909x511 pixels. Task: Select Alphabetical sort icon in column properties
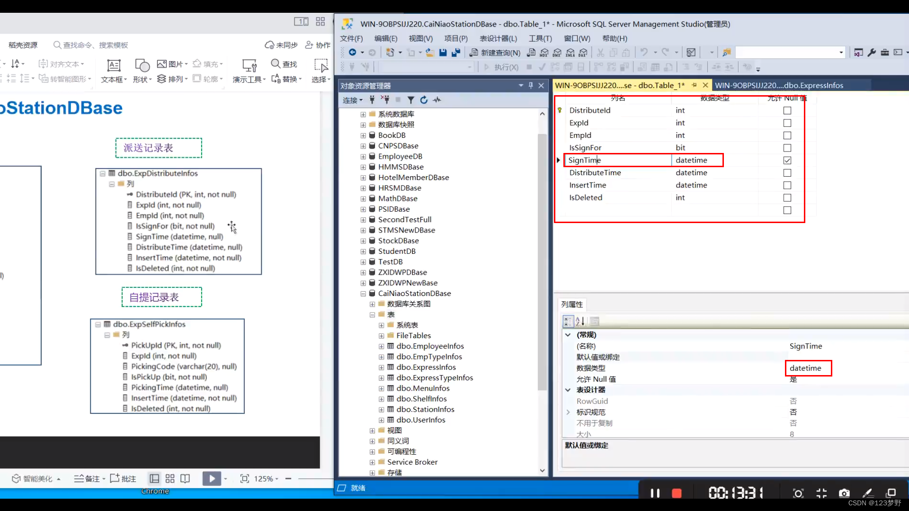(580, 322)
